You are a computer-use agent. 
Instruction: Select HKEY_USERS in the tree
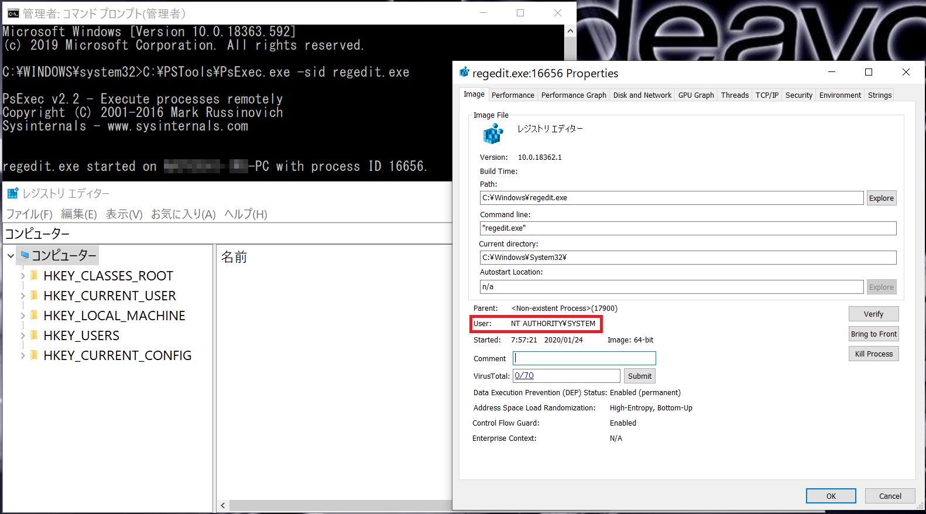pyautogui.click(x=81, y=335)
